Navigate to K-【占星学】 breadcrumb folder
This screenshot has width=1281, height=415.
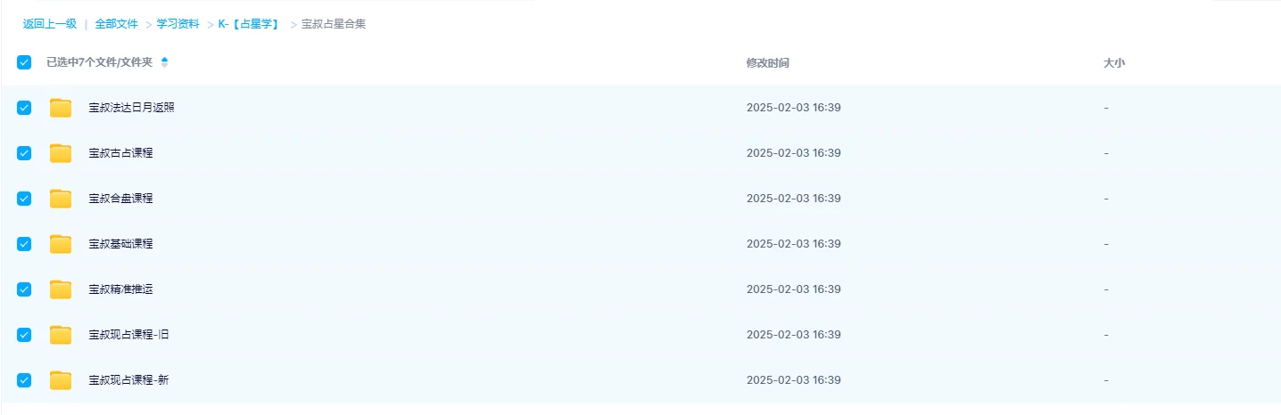point(249,24)
